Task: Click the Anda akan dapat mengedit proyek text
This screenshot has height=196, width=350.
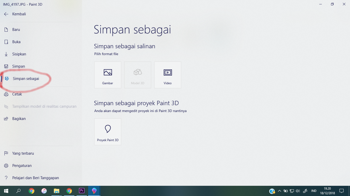Action: click(x=140, y=111)
